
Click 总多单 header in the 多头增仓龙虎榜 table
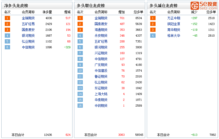138,12
